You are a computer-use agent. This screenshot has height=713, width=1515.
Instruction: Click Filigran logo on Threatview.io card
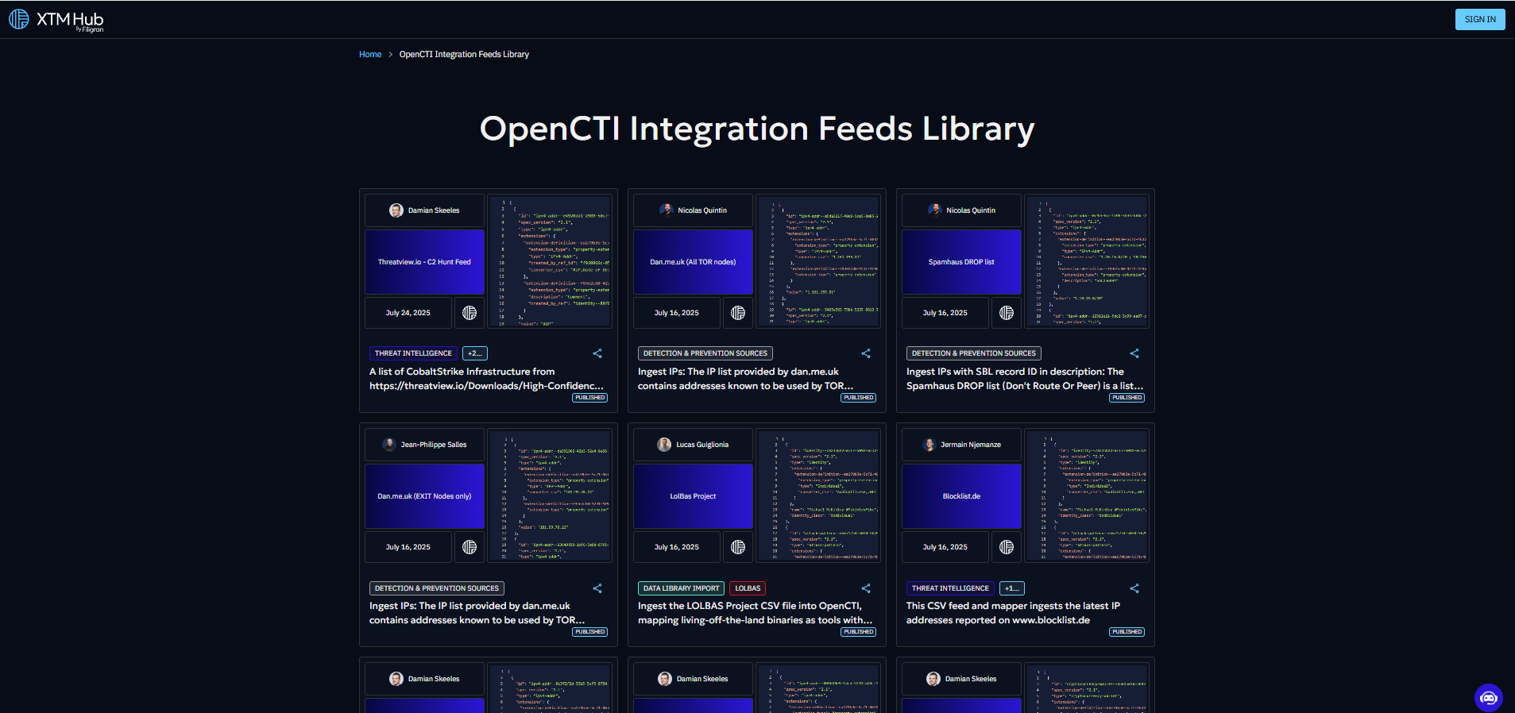[470, 313]
